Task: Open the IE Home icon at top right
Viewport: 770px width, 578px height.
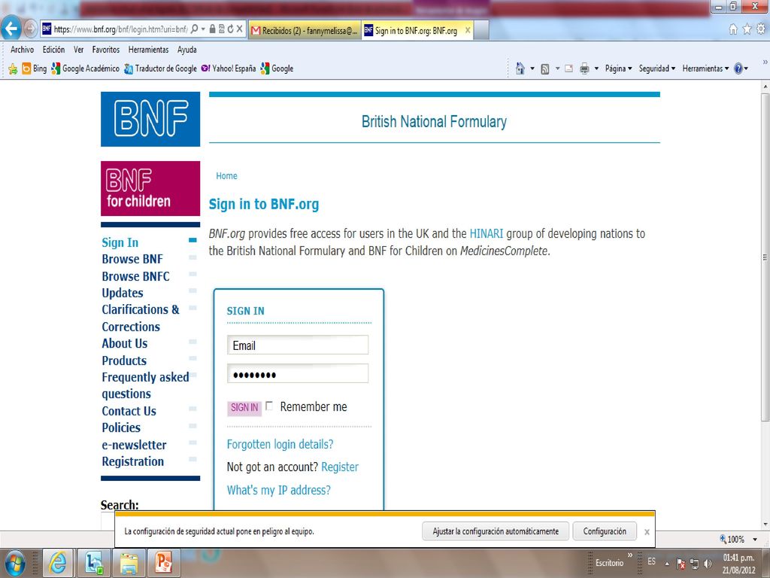Action: (x=733, y=29)
